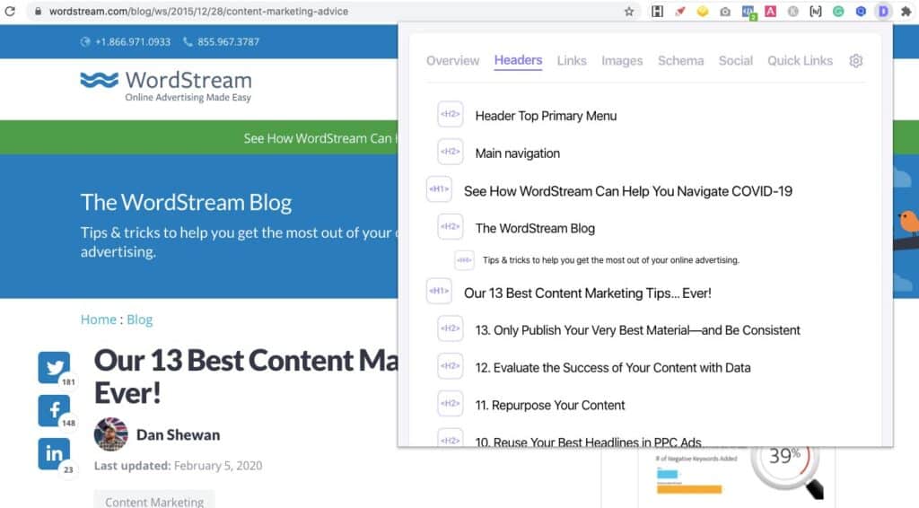This screenshot has height=508, width=919.
Task: Open the Content Marketing tag button
Action: coord(154,501)
